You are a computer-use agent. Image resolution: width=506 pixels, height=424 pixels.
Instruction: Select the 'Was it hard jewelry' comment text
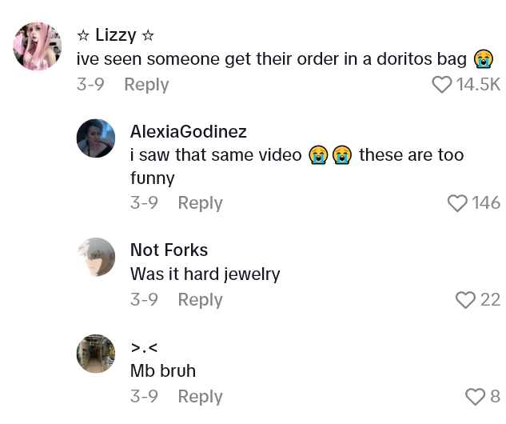tap(205, 274)
